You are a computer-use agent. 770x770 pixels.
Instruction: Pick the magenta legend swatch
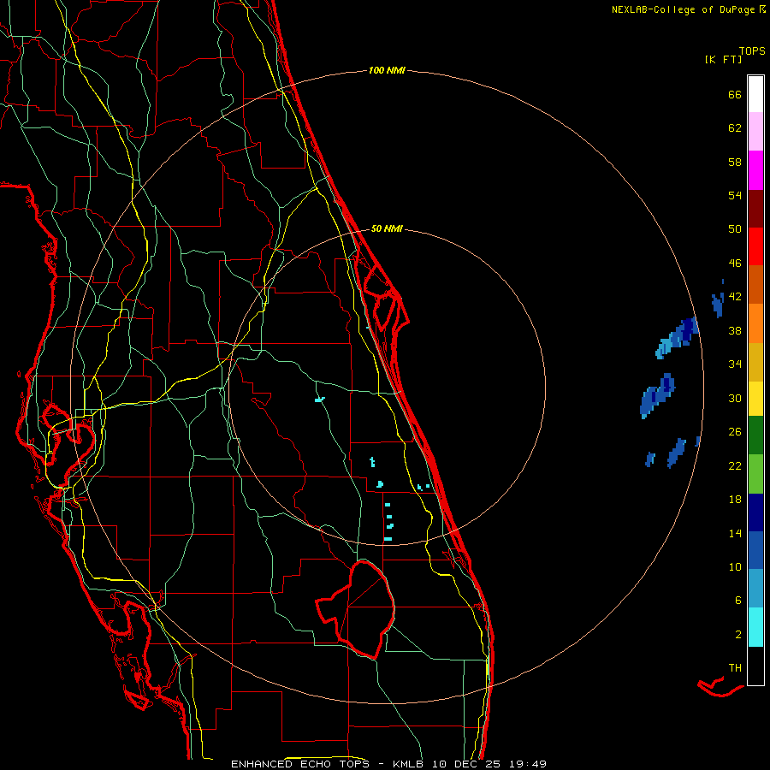tap(755, 170)
